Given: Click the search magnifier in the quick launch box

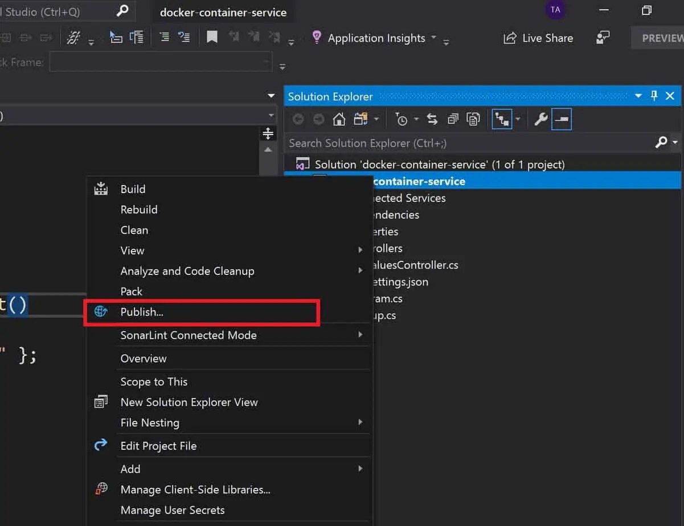Looking at the screenshot, I should pos(122,11).
